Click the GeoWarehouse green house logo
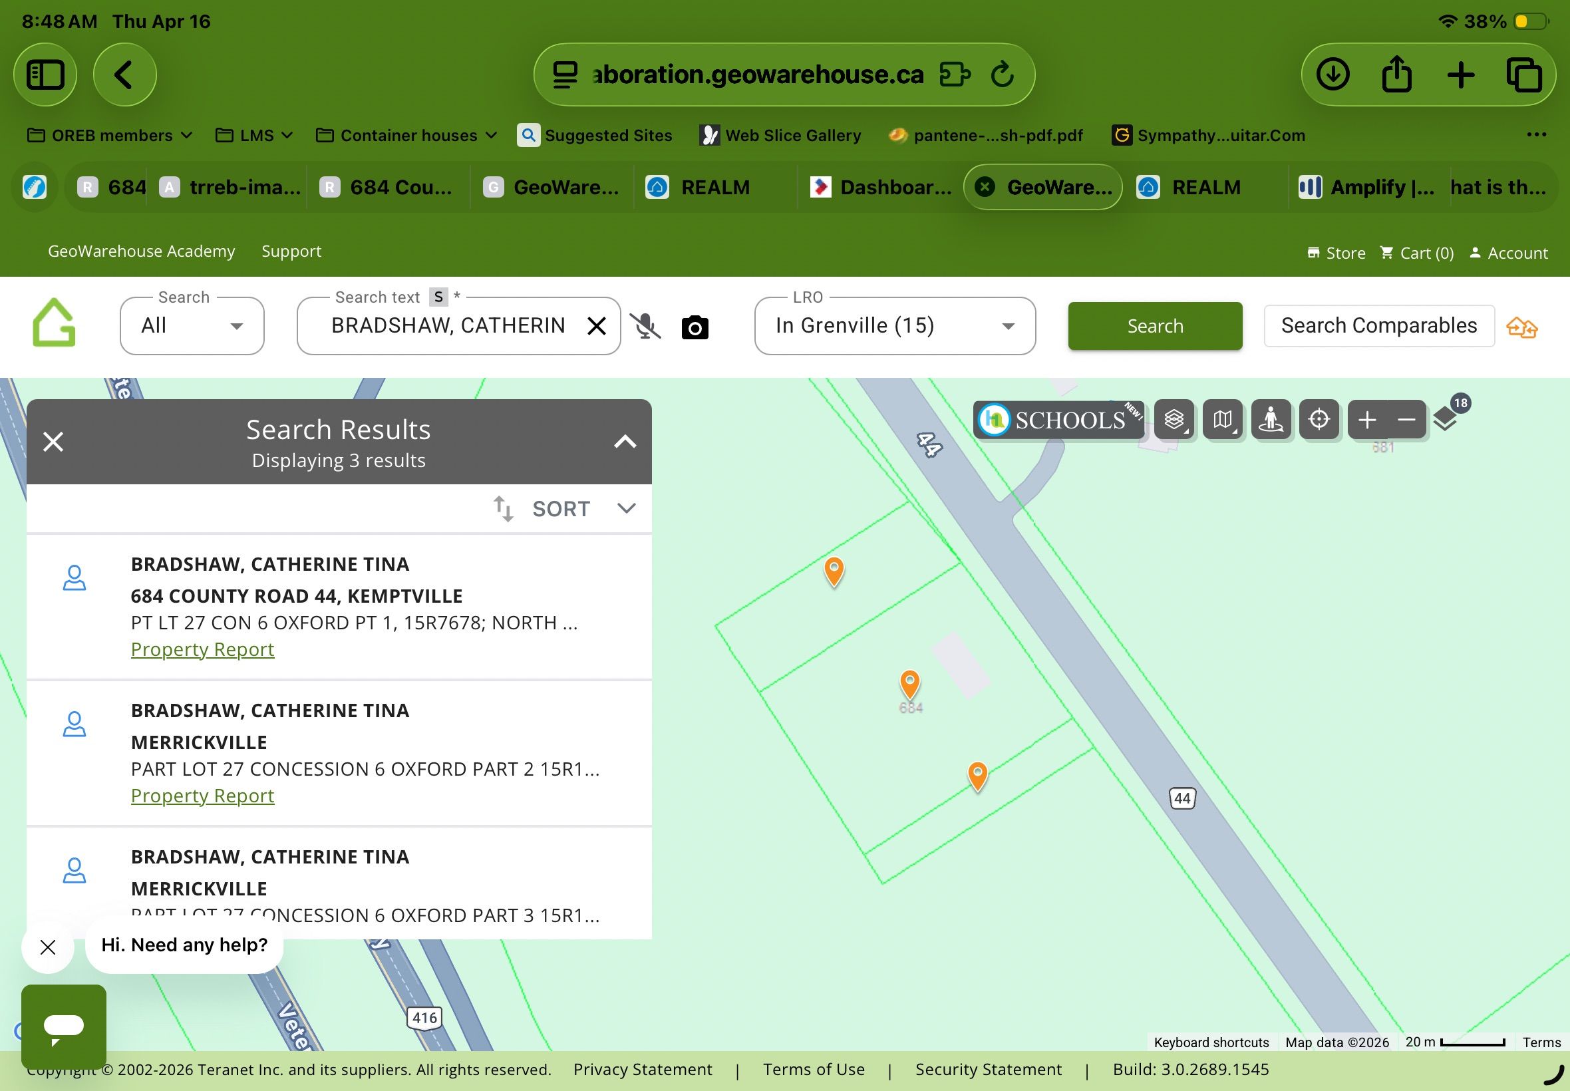 54,323
